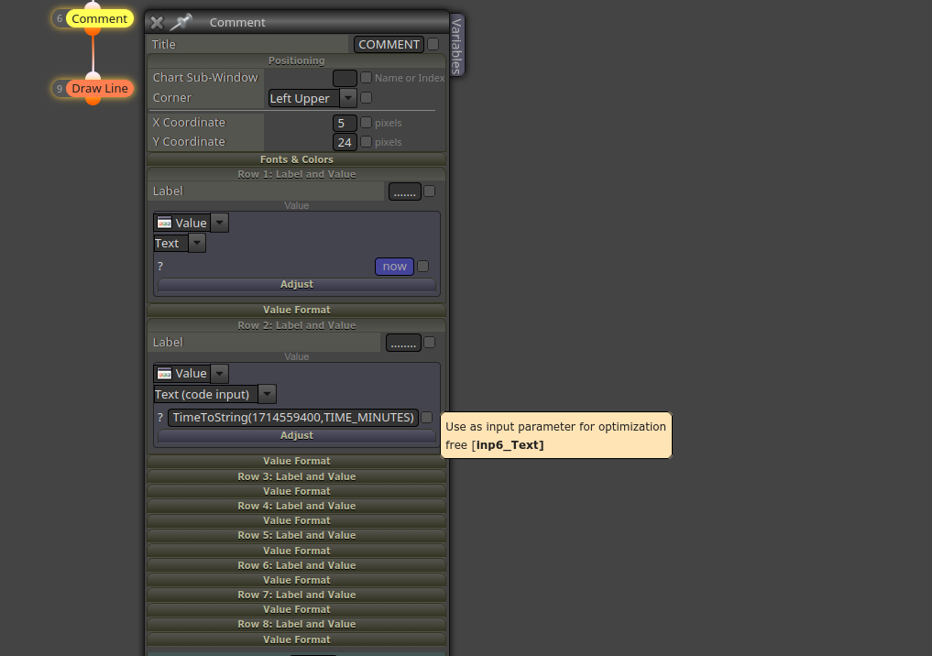Expand Row 8: Label and Value
The width and height of the screenshot is (932, 656).
coord(297,625)
